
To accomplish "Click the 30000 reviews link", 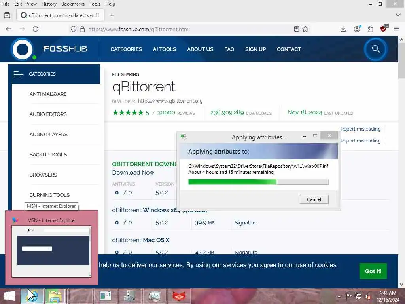I will tap(176, 113).
